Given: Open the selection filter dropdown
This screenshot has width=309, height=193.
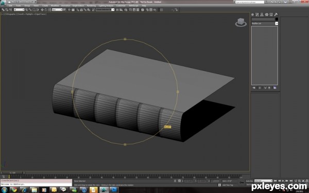Looking at the screenshot, I should click(x=19, y=10).
